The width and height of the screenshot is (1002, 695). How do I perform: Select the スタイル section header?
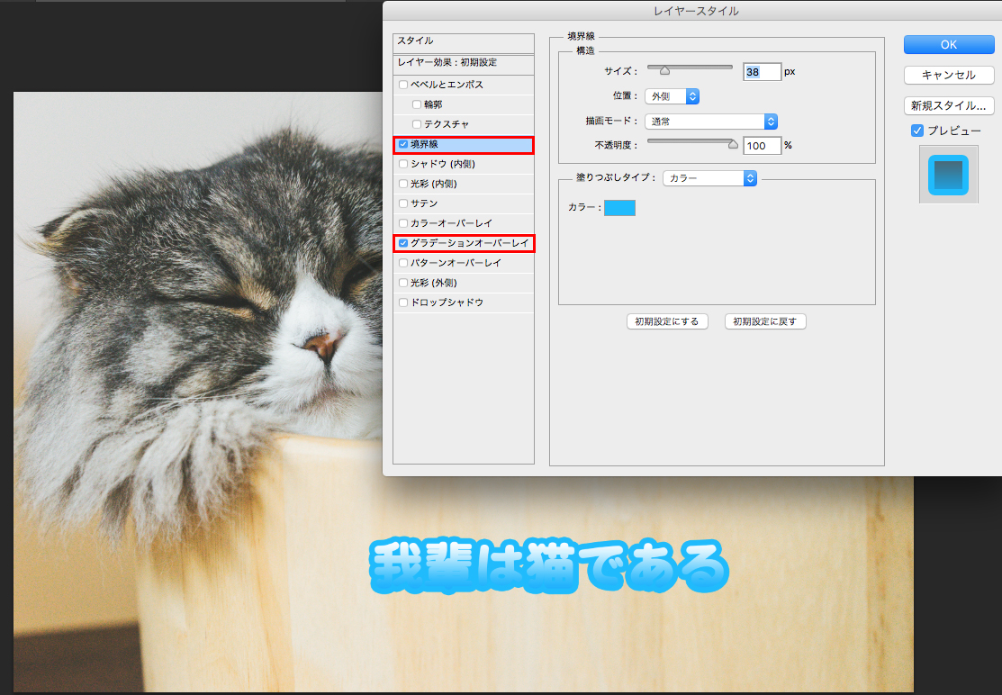[x=464, y=41]
